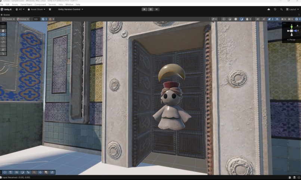Select the Rect transform tool
This screenshot has width=301, height=180.
pyautogui.click(x=3, y=46)
